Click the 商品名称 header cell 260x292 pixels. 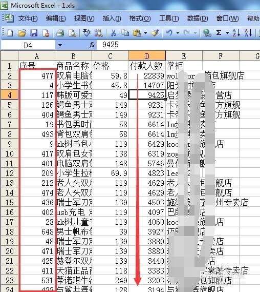(73, 65)
